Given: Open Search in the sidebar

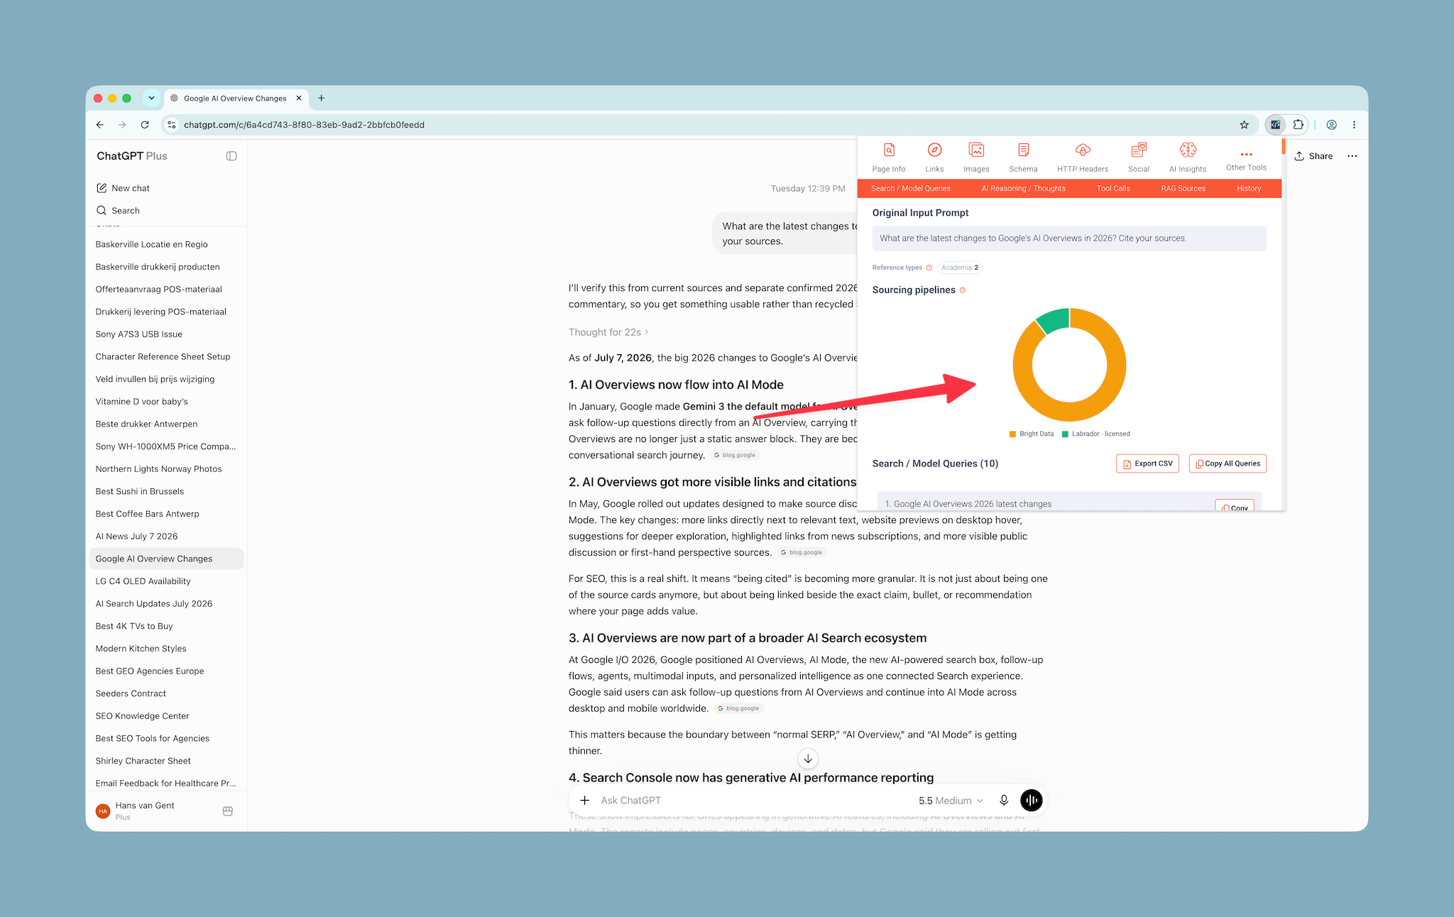Looking at the screenshot, I should tap(118, 211).
